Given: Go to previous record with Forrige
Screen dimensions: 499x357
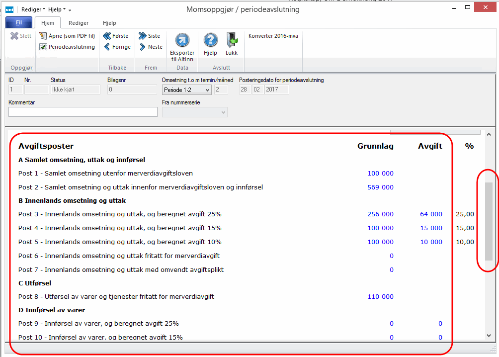Looking at the screenshot, I should tap(117, 47).
